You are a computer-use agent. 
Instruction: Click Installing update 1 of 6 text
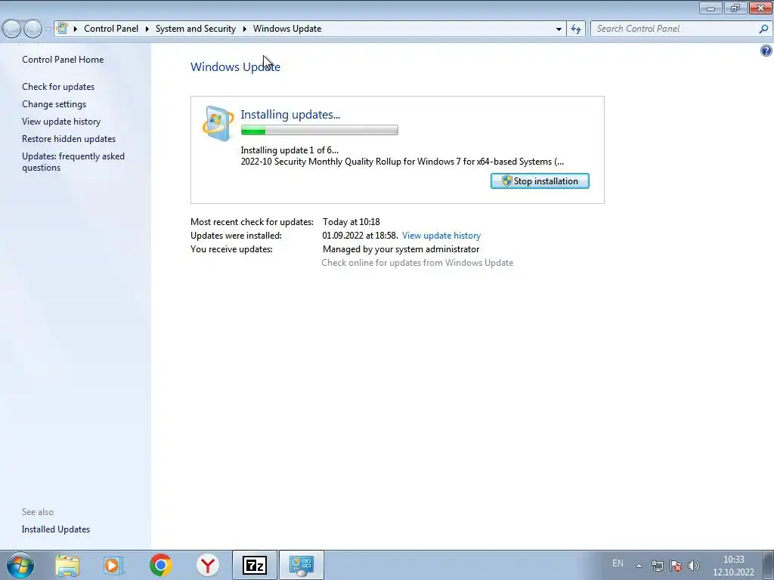[x=289, y=150]
